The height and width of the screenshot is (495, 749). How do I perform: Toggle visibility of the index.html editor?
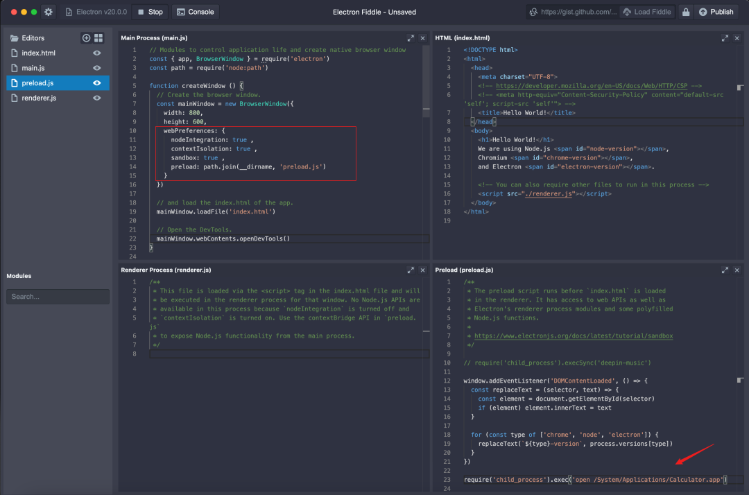click(97, 53)
